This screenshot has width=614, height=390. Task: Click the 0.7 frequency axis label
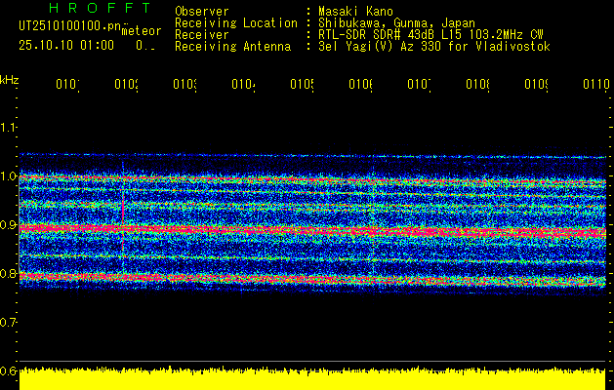9,322
